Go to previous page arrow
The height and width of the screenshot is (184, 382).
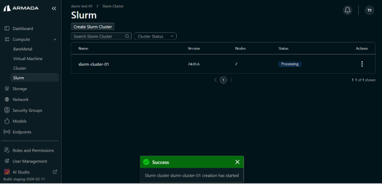(215, 80)
